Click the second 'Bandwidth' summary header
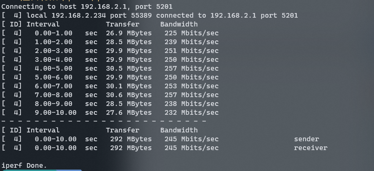This screenshot has height=171, width=374. (x=179, y=130)
